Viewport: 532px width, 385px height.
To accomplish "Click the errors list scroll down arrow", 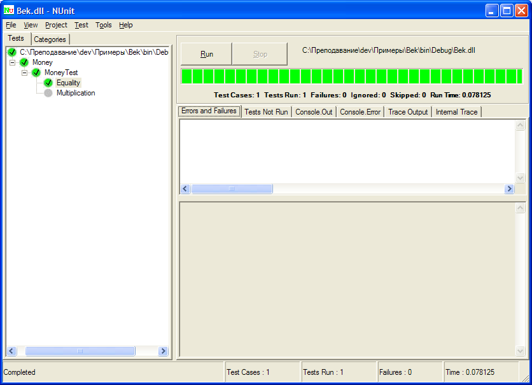I will pyautogui.click(x=520, y=178).
